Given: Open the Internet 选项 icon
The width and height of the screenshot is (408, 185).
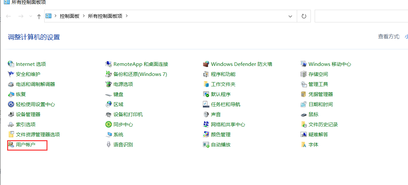Looking at the screenshot, I should click(11, 64).
